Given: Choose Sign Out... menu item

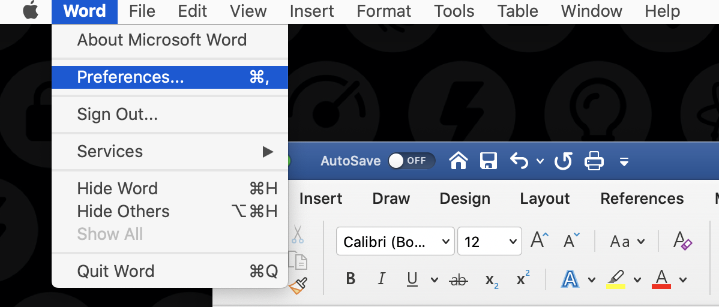Looking at the screenshot, I should click(170, 114).
